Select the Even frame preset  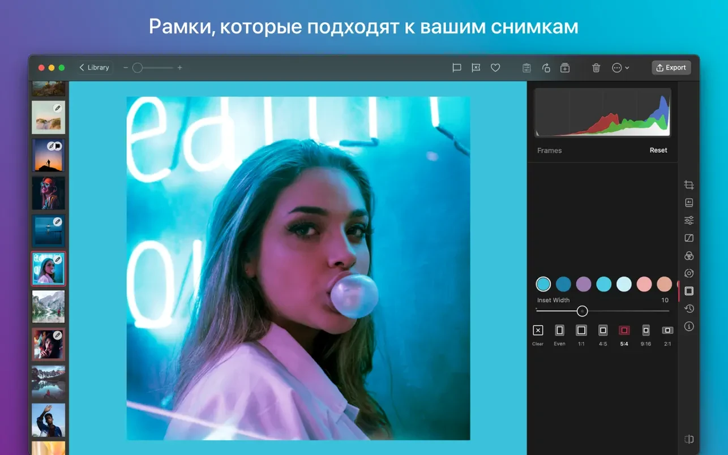pyautogui.click(x=559, y=334)
